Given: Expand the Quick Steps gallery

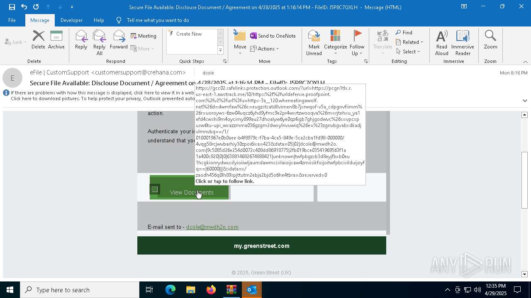Looking at the screenshot, I should pyautogui.click(x=220, y=50).
